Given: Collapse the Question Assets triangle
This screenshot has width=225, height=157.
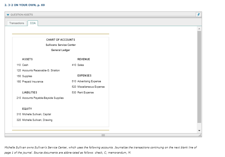Looking at the screenshot, I should pyautogui.click(x=8, y=15).
